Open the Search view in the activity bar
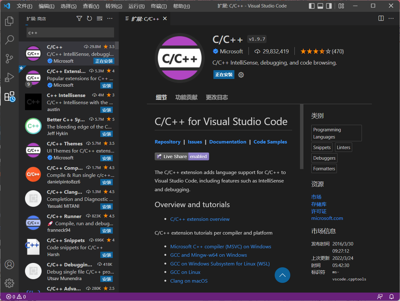 [9, 40]
